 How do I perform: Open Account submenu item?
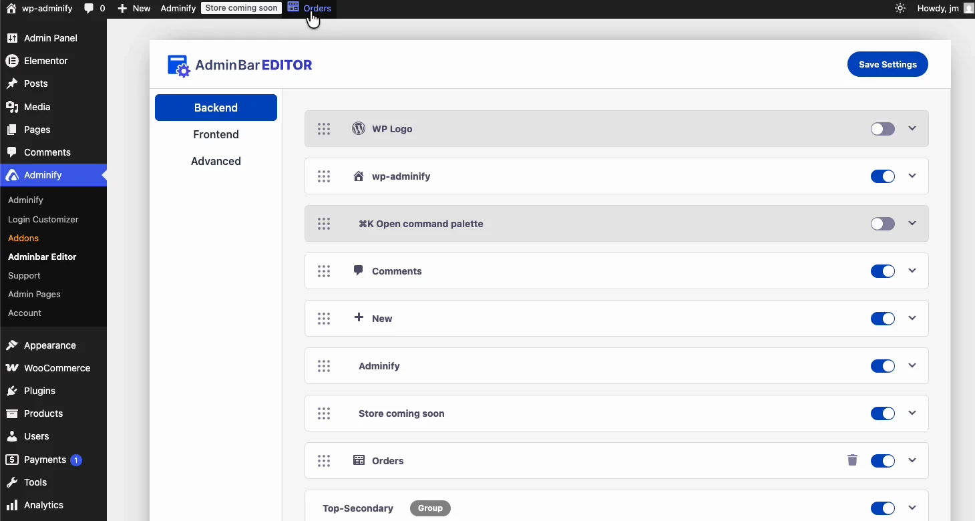(25, 313)
